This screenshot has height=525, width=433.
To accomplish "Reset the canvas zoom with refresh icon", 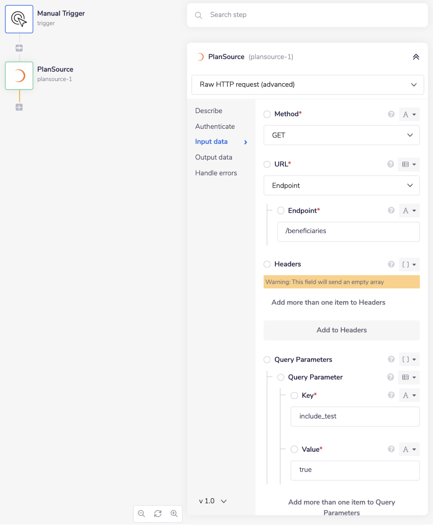I will 158,513.
